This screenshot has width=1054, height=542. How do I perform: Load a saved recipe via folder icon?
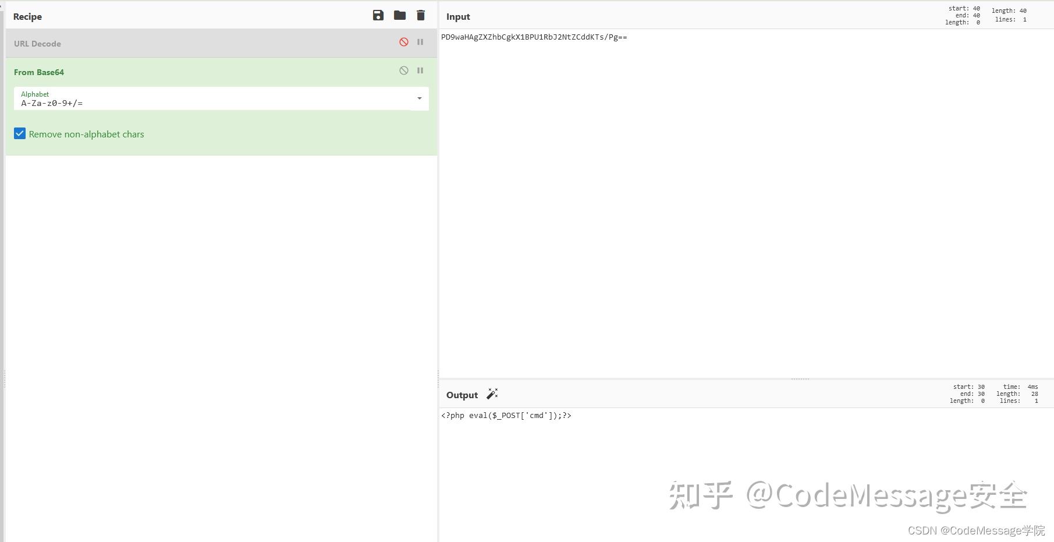point(399,15)
